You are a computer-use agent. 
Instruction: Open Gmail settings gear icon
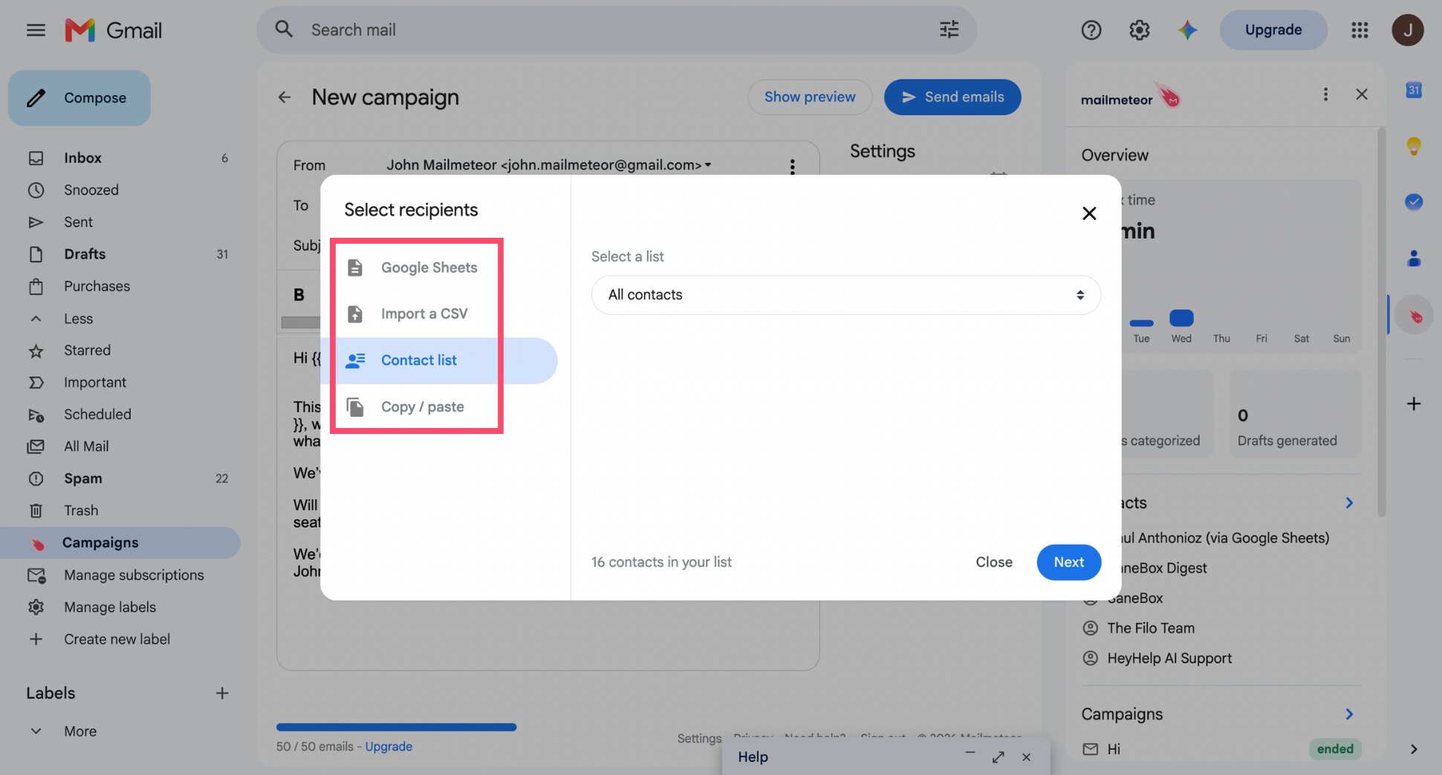pyautogui.click(x=1139, y=30)
